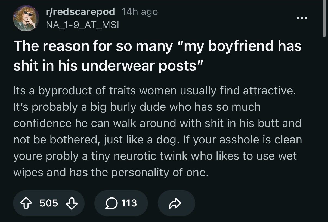Click the scrollbar thumb on the right edge
The height and width of the screenshot is (222, 328).
324,18
